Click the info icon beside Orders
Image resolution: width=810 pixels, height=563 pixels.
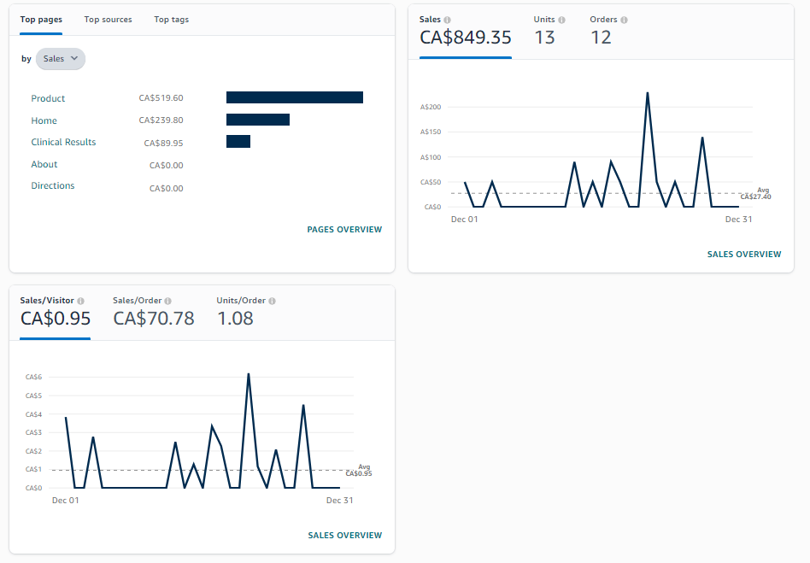pyautogui.click(x=624, y=20)
